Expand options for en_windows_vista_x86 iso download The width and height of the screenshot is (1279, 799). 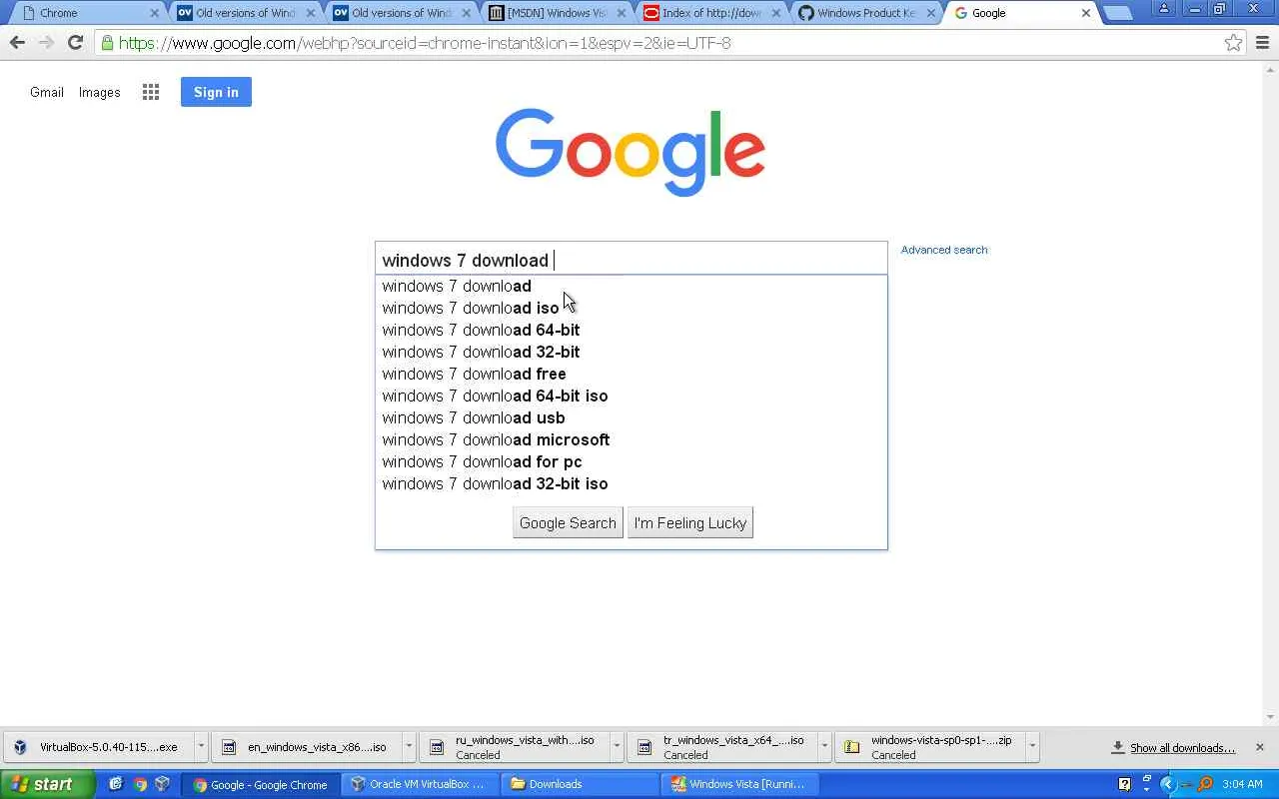click(409, 747)
